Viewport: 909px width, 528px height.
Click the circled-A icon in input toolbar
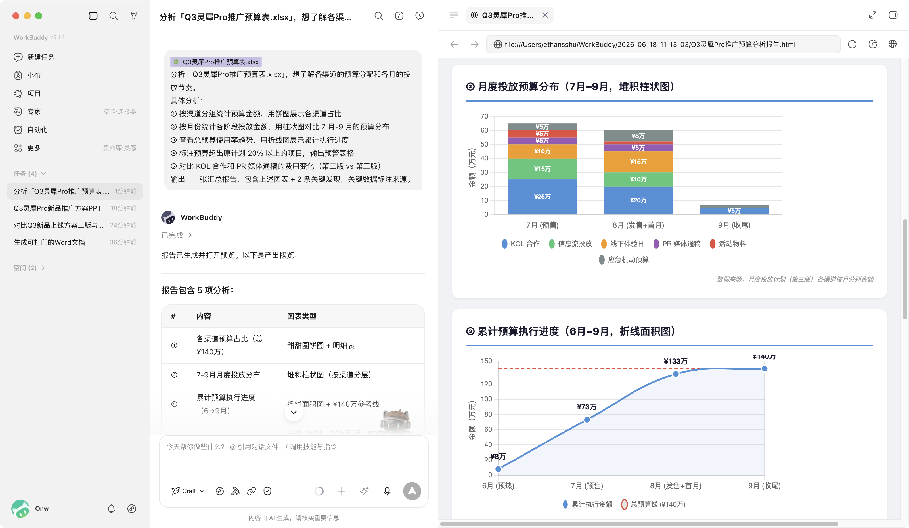coord(219,491)
